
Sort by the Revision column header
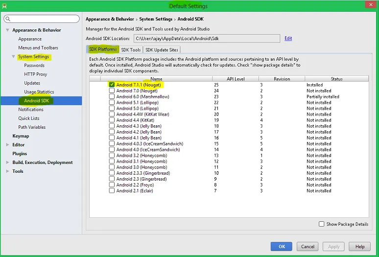pyautogui.click(x=282, y=79)
